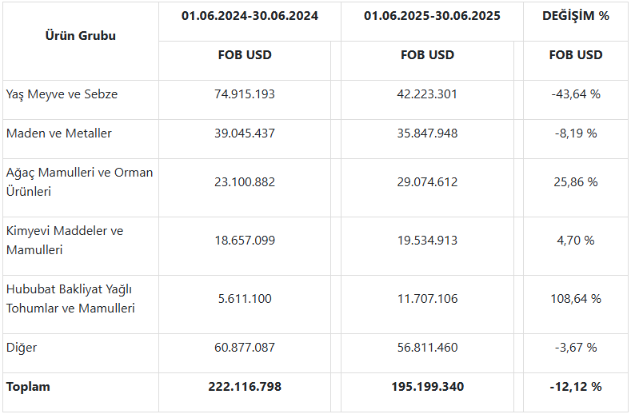Select the 35.847.948 value cell
Image resolution: width=631 pixels, height=418 pixels.
(427, 133)
